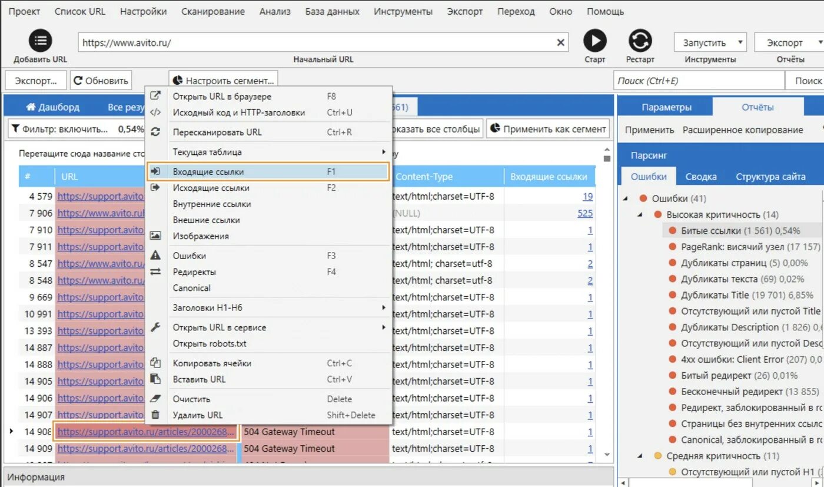The height and width of the screenshot is (487, 824).
Task: Click the wrench icon beside Открыть URL в сервисе
Action: pos(155,327)
